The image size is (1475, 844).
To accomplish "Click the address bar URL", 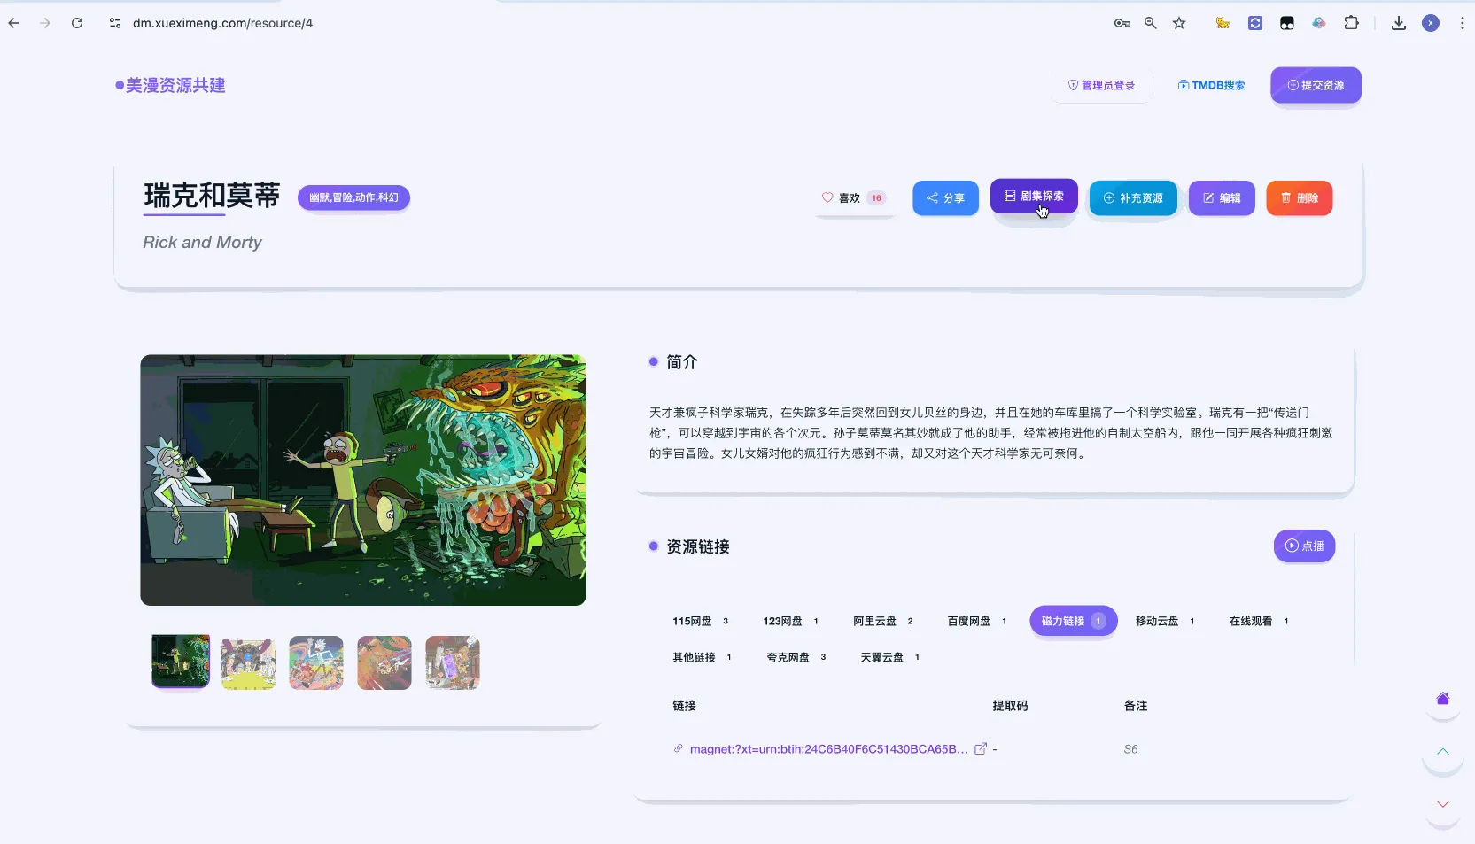I will (222, 23).
